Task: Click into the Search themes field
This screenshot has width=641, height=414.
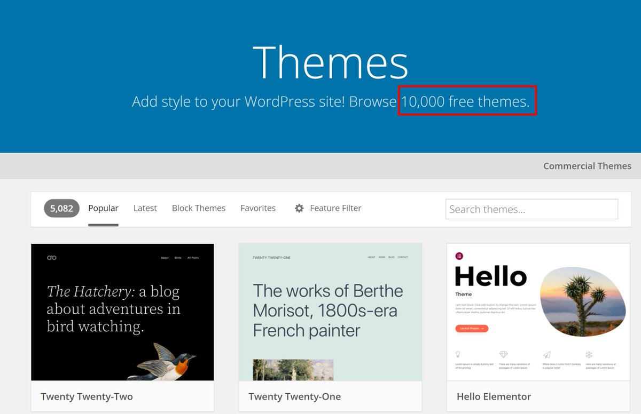Action: (531, 209)
